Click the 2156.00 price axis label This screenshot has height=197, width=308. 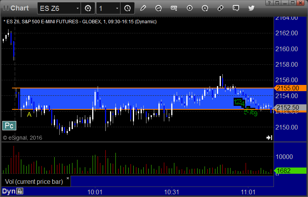[287, 80]
